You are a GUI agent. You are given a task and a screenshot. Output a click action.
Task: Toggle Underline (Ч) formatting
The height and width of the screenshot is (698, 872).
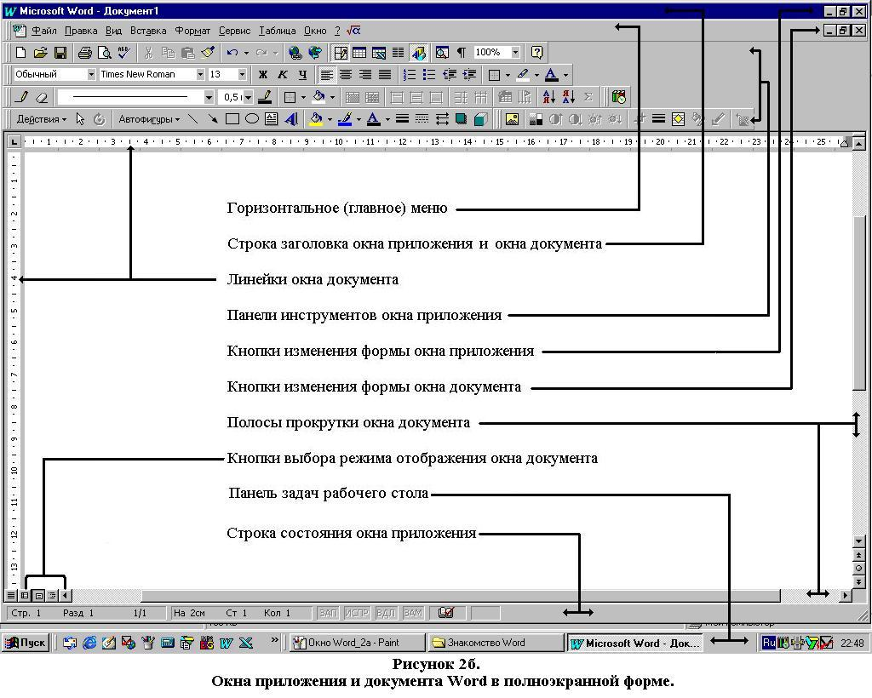point(302,74)
